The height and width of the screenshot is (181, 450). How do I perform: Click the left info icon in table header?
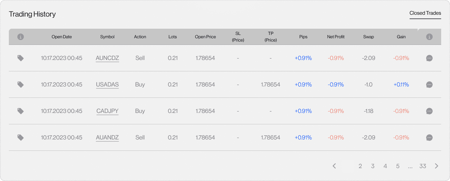click(x=21, y=37)
